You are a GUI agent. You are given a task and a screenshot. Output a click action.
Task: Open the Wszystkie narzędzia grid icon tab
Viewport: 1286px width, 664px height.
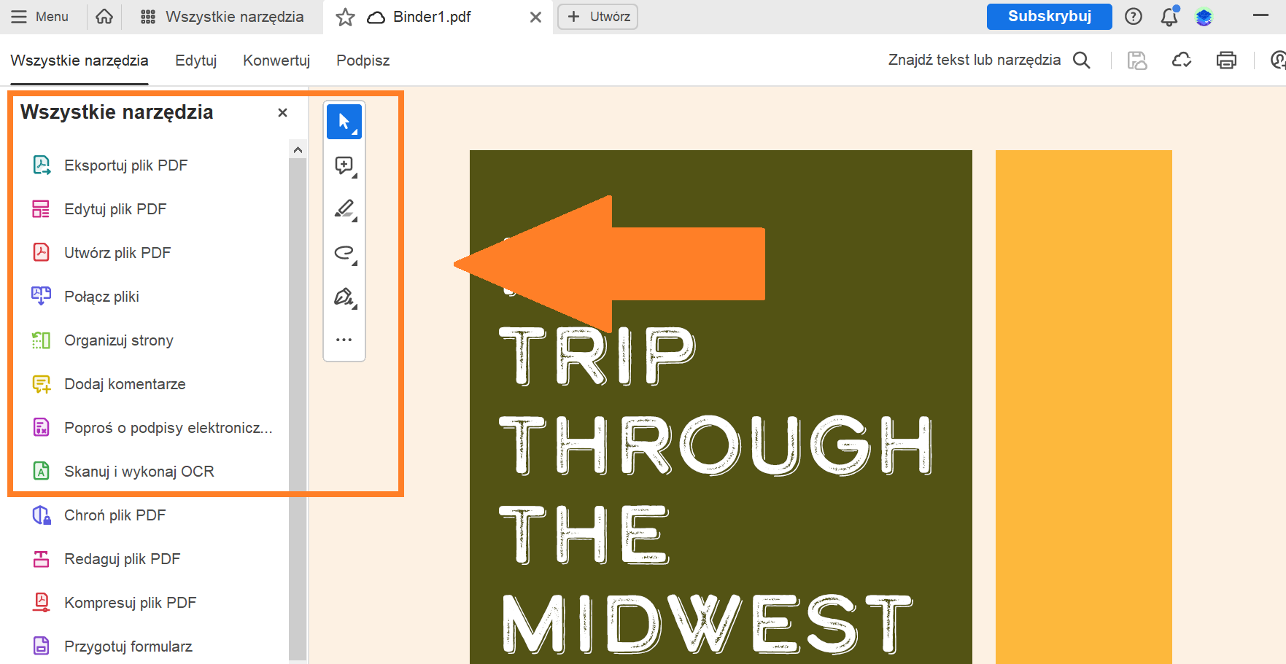click(222, 17)
